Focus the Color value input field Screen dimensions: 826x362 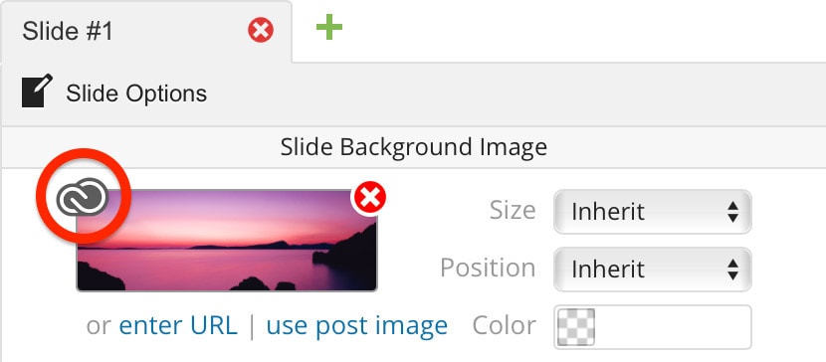pos(653,327)
